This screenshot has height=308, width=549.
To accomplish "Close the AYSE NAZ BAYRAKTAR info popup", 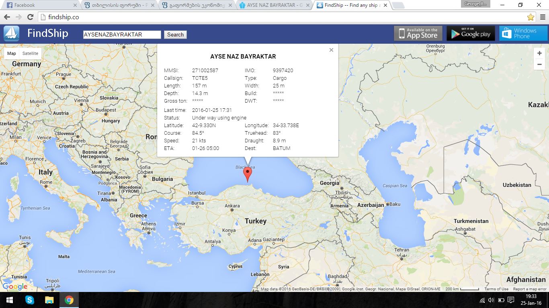I will coord(331,50).
